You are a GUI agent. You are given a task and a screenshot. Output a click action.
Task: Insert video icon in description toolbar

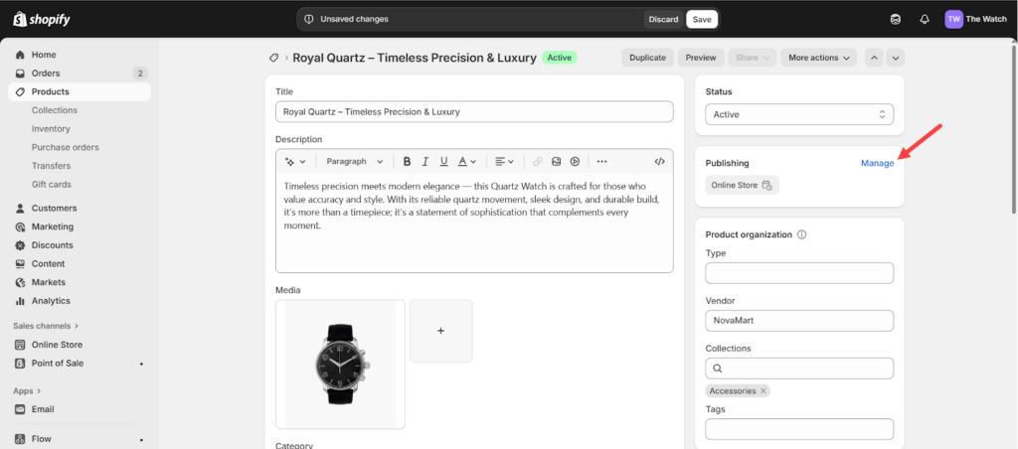[x=575, y=161]
